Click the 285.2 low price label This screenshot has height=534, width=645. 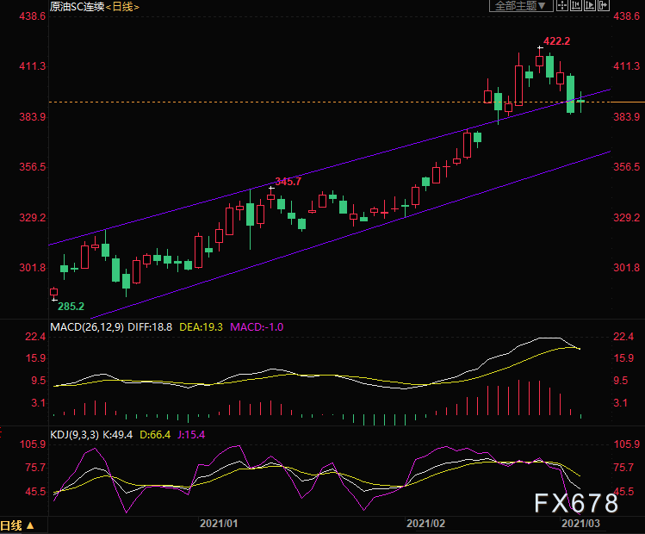click(71, 307)
